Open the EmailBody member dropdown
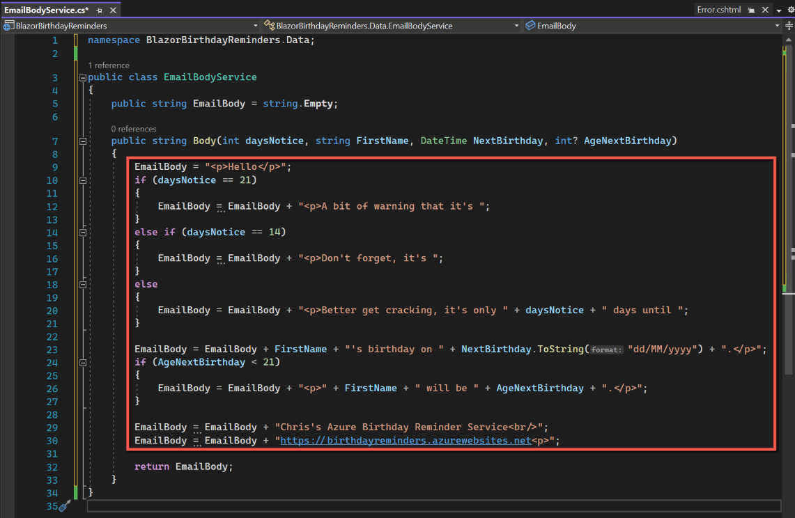 pos(778,26)
